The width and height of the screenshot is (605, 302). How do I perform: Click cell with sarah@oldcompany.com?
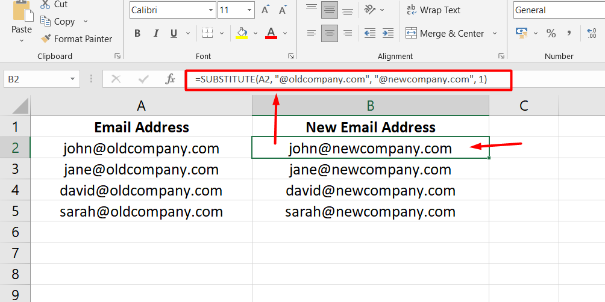tap(141, 212)
